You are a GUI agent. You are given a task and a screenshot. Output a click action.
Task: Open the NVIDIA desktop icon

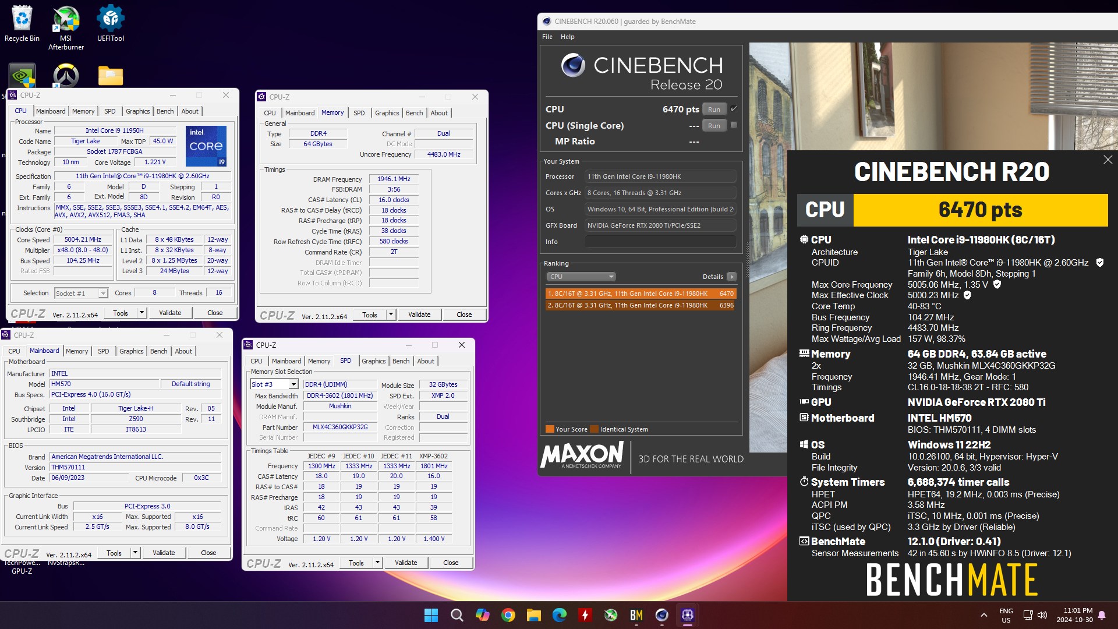coord(22,76)
